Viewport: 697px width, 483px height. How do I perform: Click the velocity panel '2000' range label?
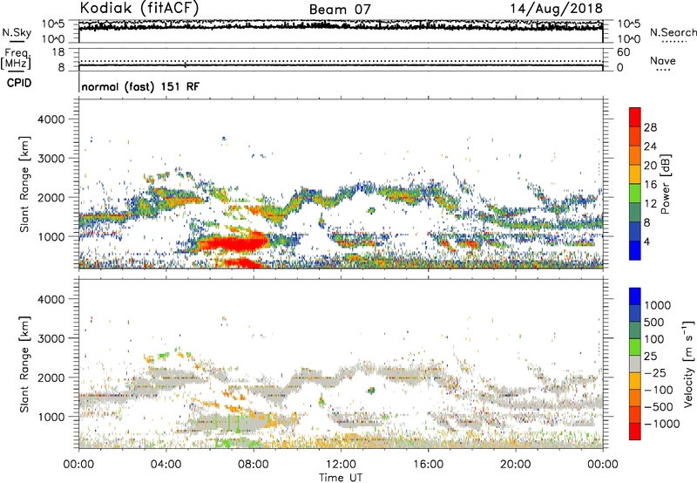51,378
